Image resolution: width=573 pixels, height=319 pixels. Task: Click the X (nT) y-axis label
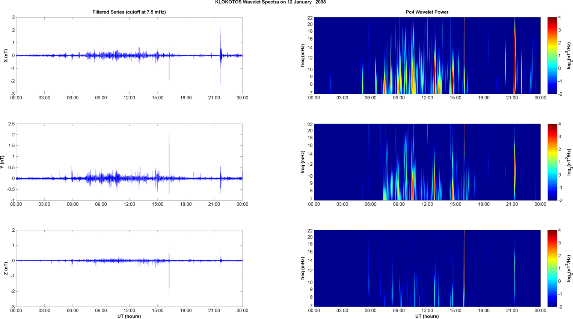[6, 55]
